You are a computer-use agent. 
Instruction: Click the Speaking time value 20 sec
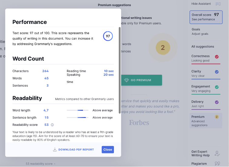point(109,75)
